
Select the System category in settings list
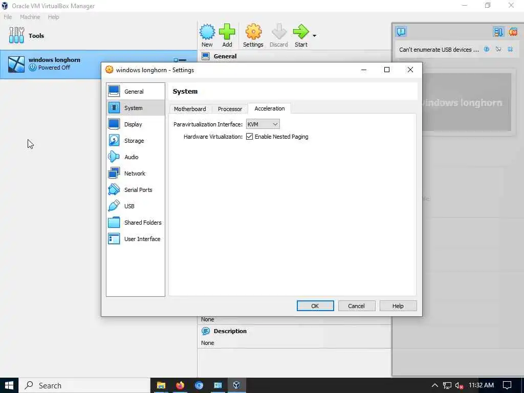tap(135, 108)
